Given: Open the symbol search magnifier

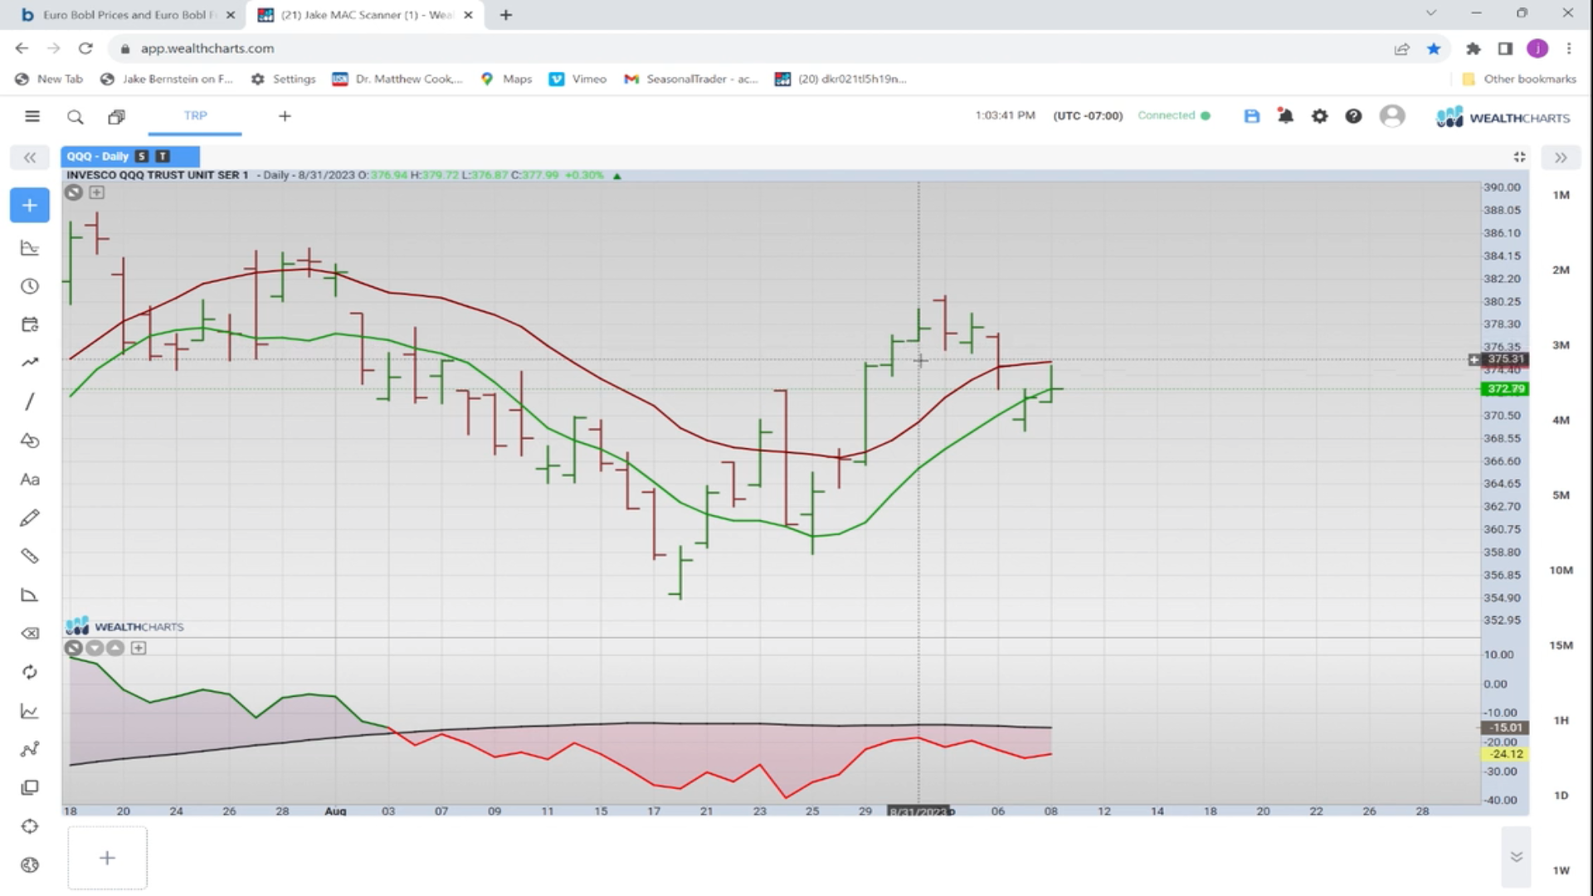Looking at the screenshot, I should [76, 117].
